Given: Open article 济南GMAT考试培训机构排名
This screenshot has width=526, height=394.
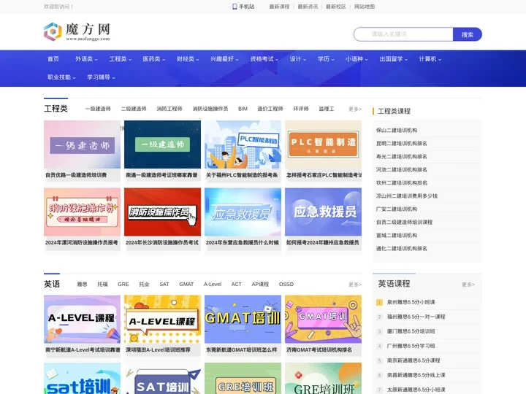Looking at the screenshot, I should (319, 349).
